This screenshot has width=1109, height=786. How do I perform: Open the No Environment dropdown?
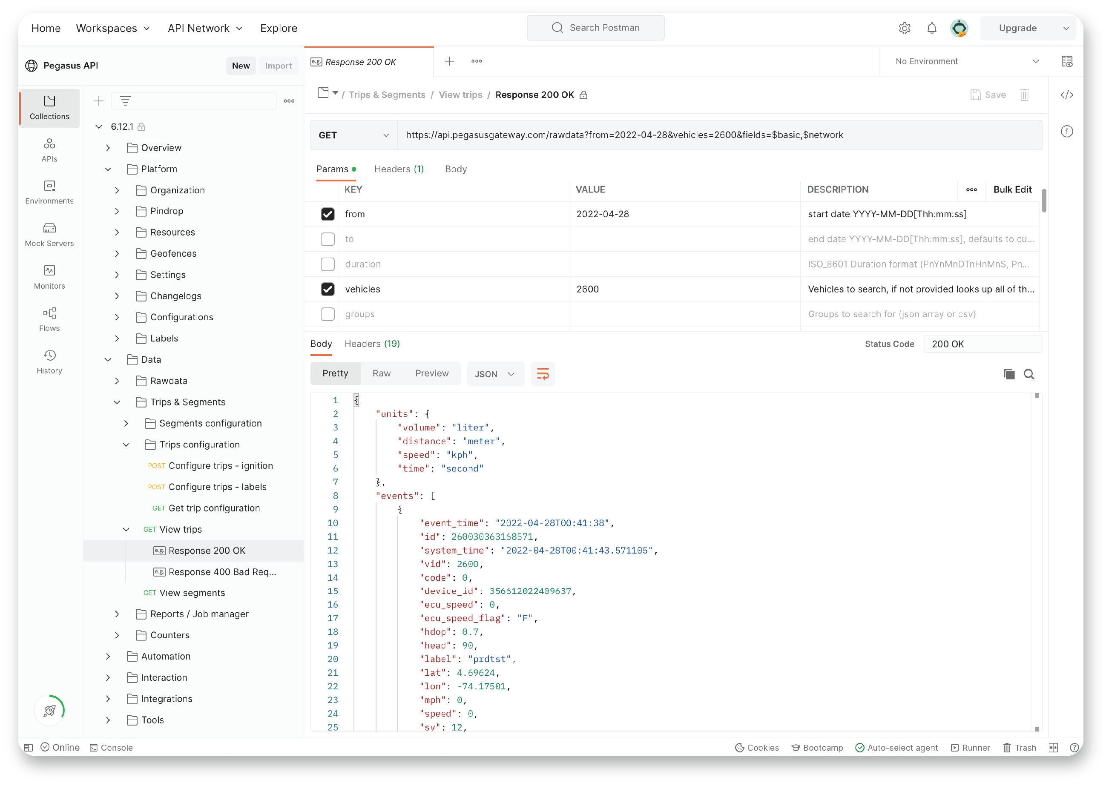(966, 61)
